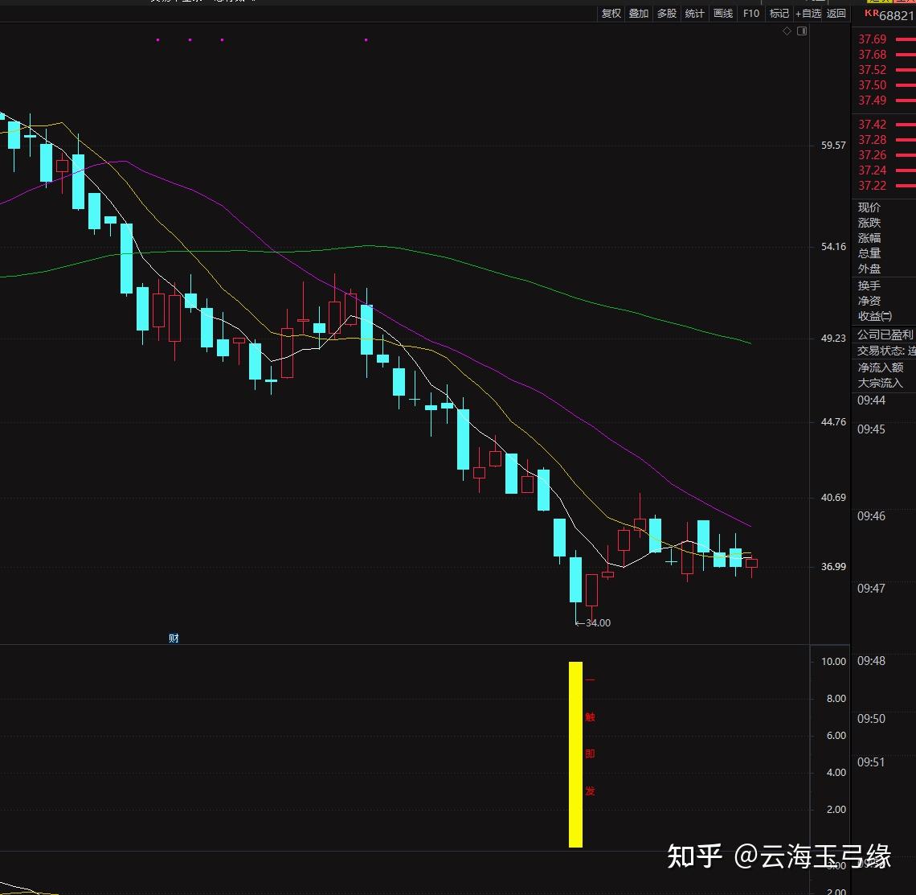The image size is (916, 895).
Task: Click the 44.76 price axis label
Action: (833, 421)
